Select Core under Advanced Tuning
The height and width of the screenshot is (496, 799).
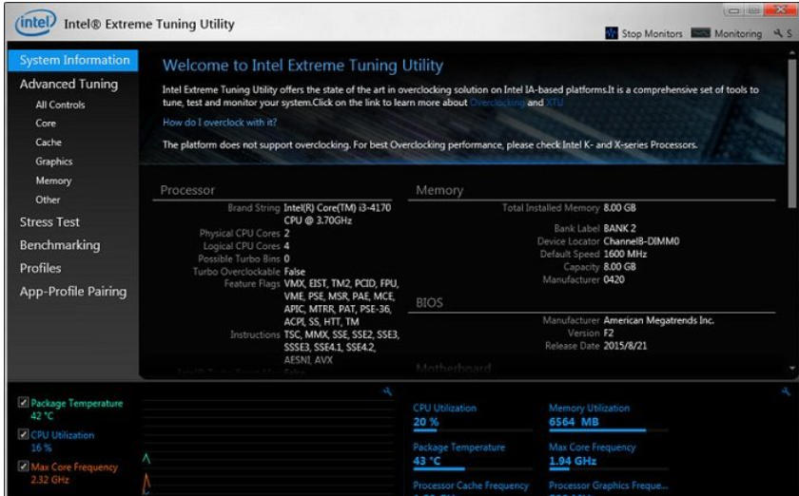point(46,124)
